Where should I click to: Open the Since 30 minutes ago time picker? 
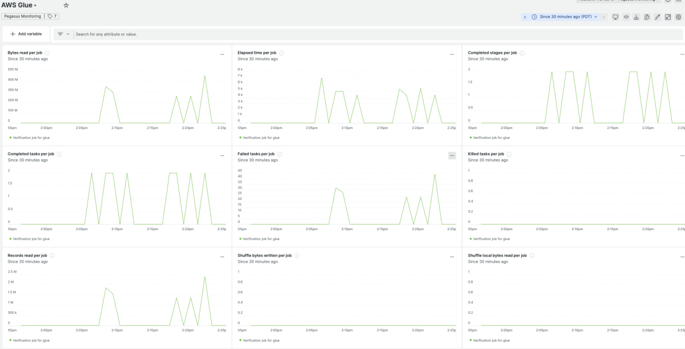(564, 17)
